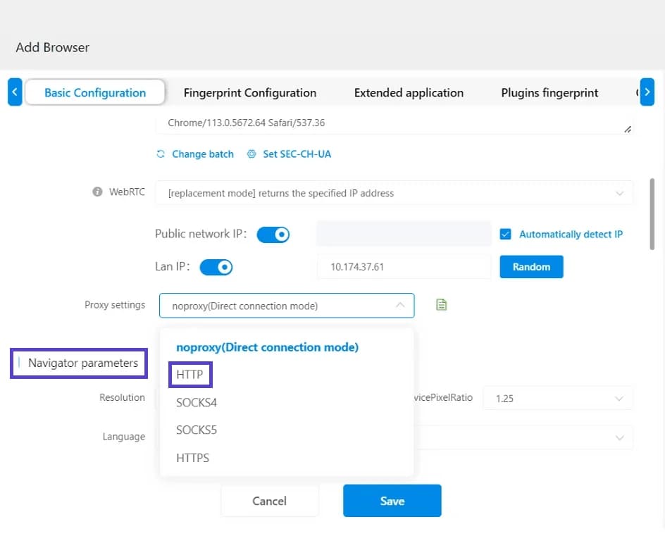Select HTTP from proxy list
Screen dimensions: 665x555
click(x=190, y=375)
